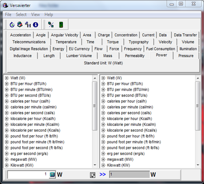Viewport: 204px width, 184px height.
Task: Select kilocalorie per hour in left list
Action: pos(33,119)
